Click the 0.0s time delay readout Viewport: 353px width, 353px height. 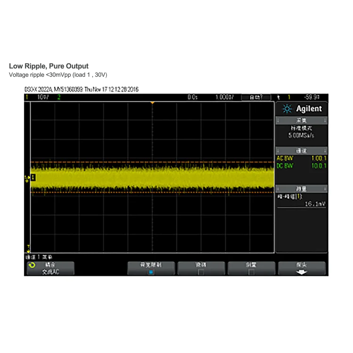[x=193, y=97]
